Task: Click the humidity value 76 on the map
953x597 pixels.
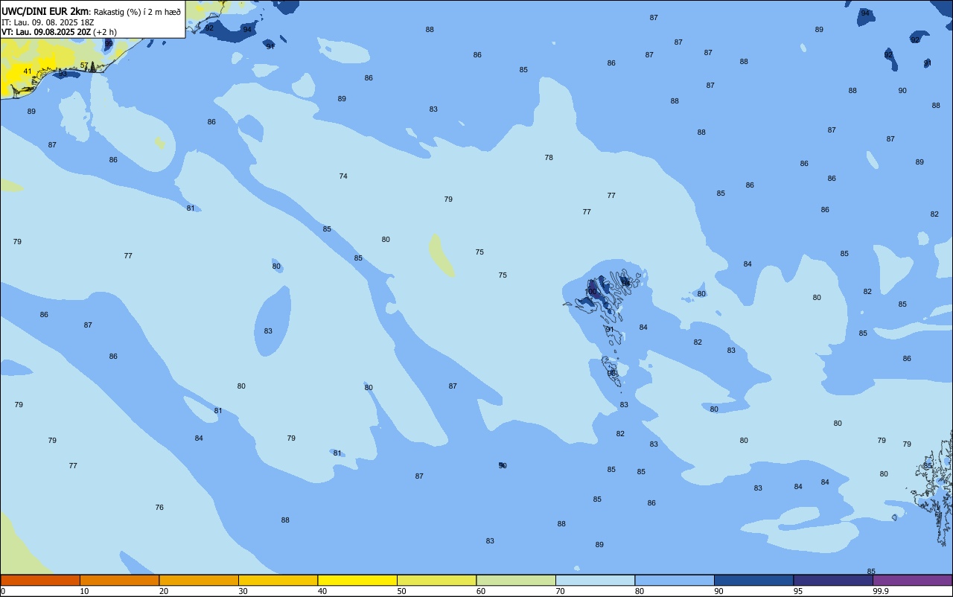Action: [x=159, y=508]
